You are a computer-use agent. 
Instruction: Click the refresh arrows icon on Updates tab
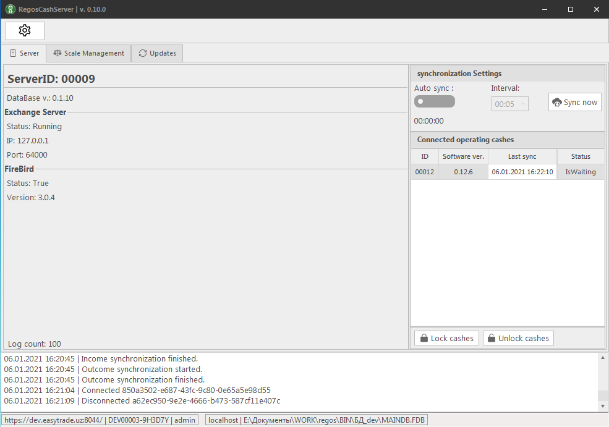pyautogui.click(x=143, y=53)
